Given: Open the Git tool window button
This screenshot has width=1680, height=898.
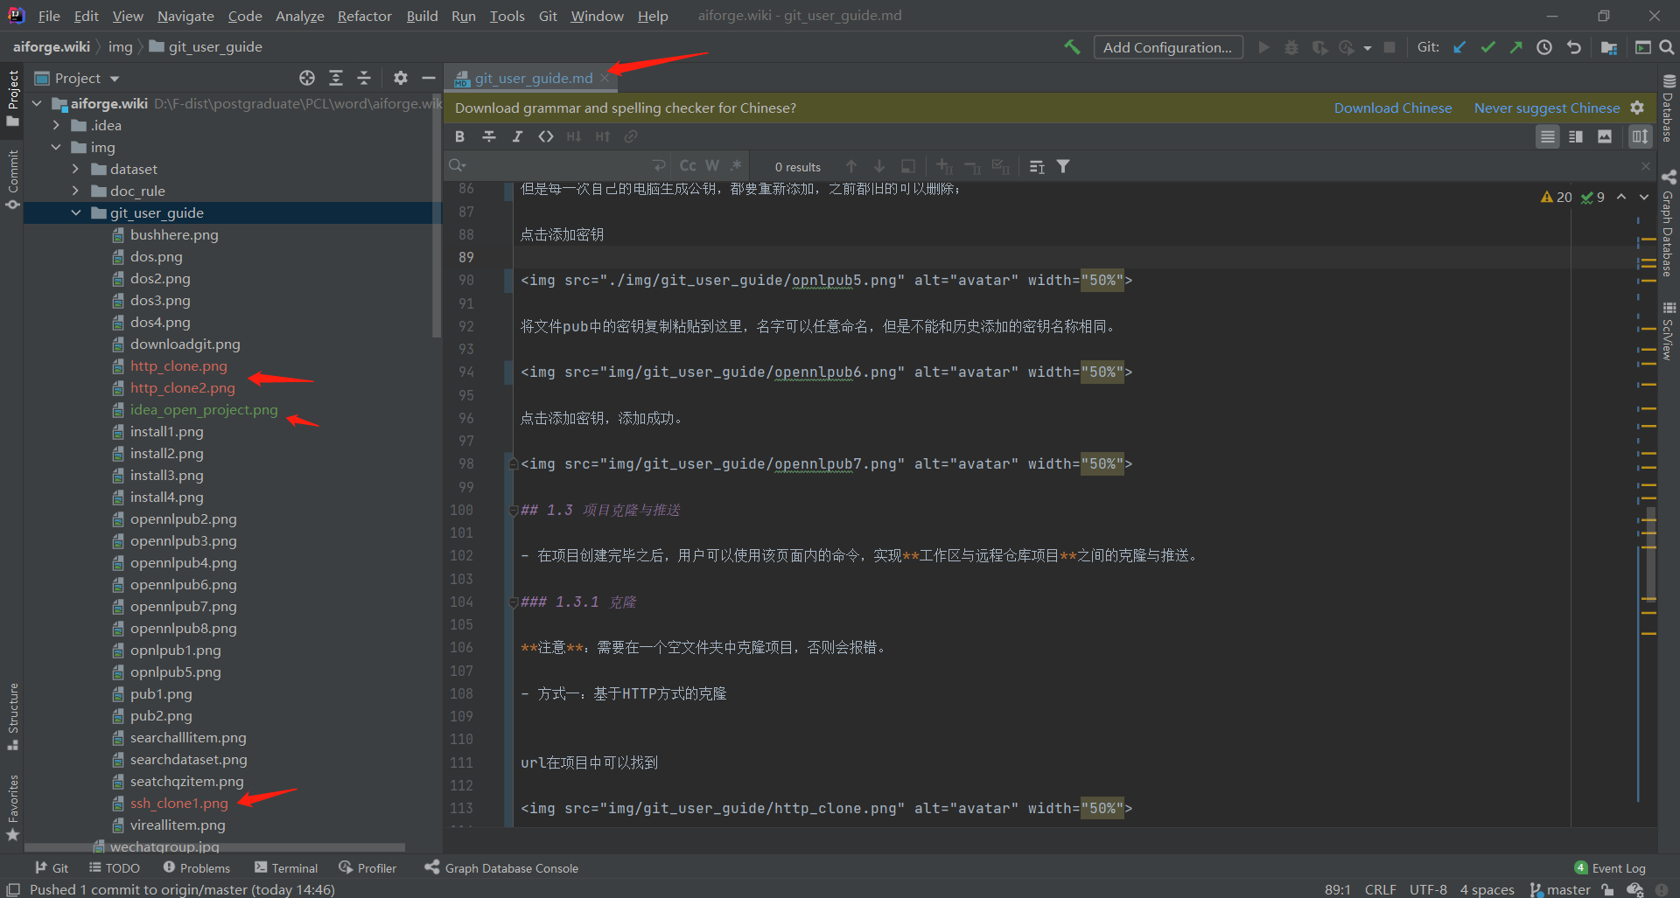Looking at the screenshot, I should (x=52, y=868).
